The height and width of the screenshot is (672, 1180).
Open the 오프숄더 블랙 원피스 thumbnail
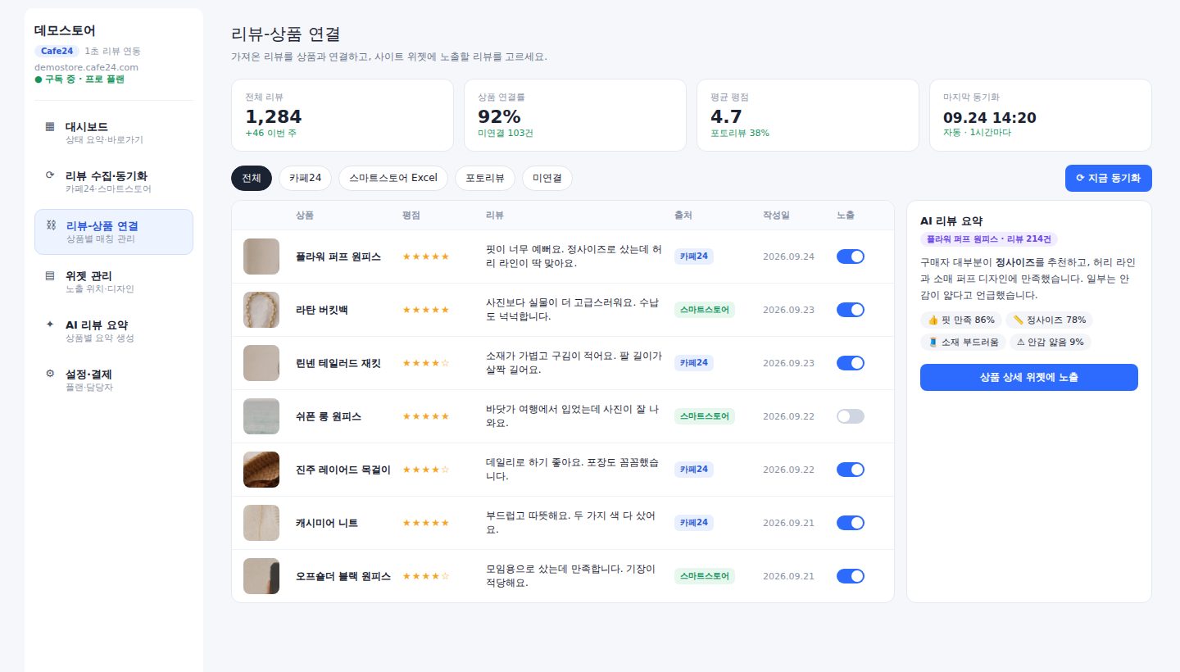pyautogui.click(x=261, y=576)
